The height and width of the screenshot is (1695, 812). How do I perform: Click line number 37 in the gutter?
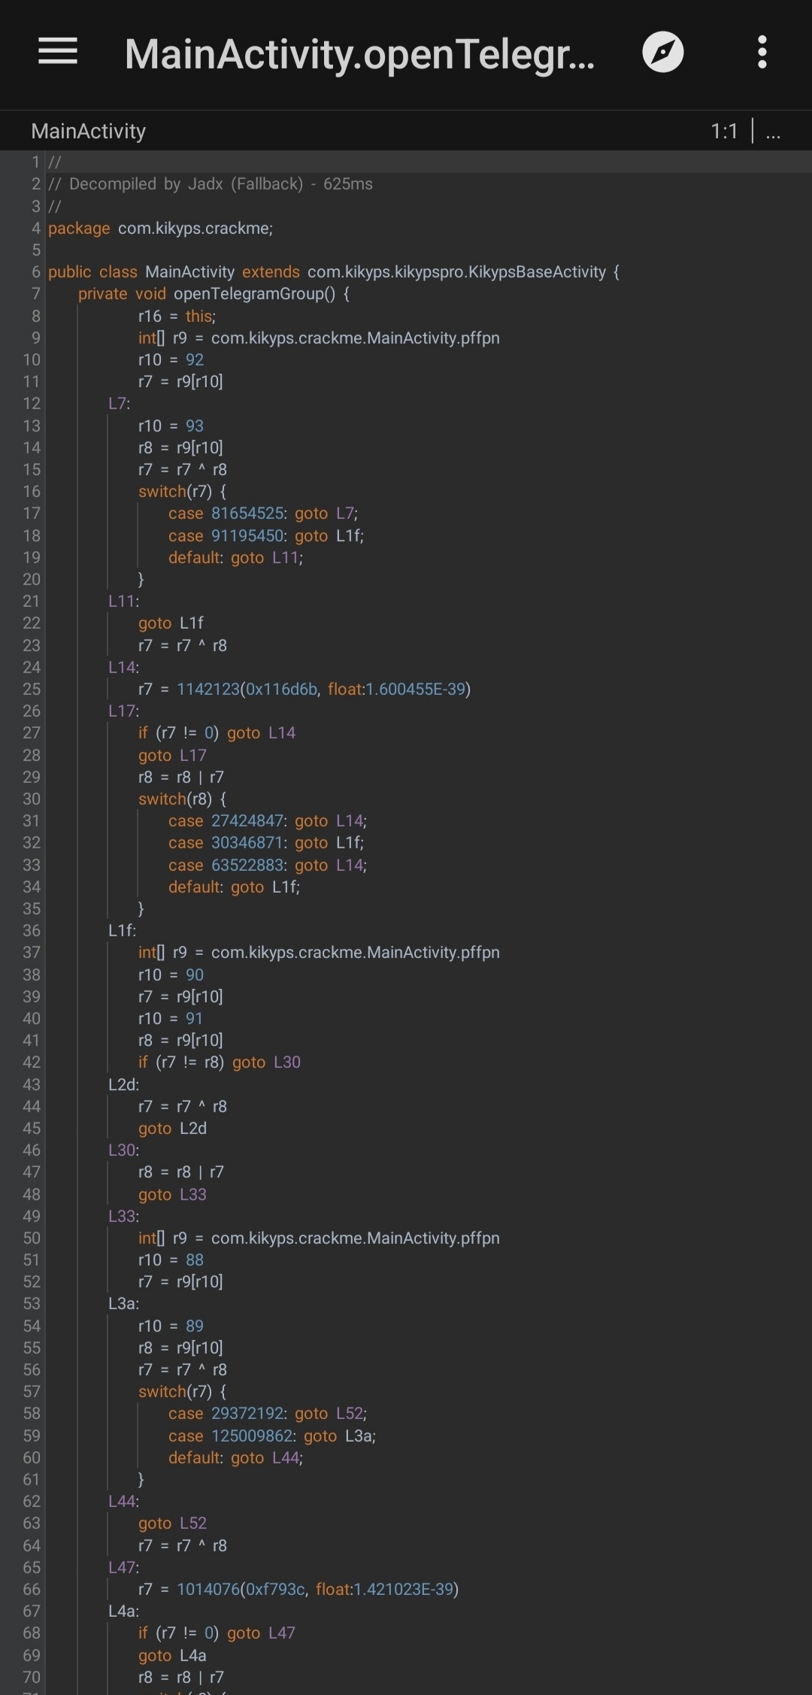pyautogui.click(x=32, y=953)
